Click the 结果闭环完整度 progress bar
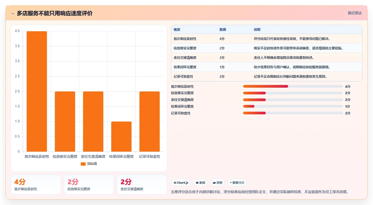The height and width of the screenshot is (205, 373). pos(293,106)
